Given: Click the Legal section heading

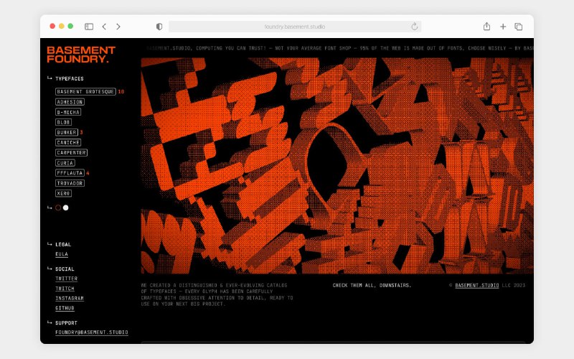Looking at the screenshot, I should click(x=63, y=244).
